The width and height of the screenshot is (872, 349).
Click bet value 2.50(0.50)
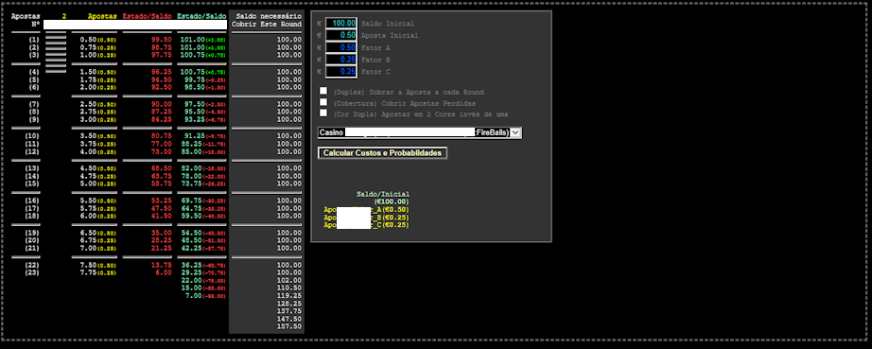click(98, 104)
